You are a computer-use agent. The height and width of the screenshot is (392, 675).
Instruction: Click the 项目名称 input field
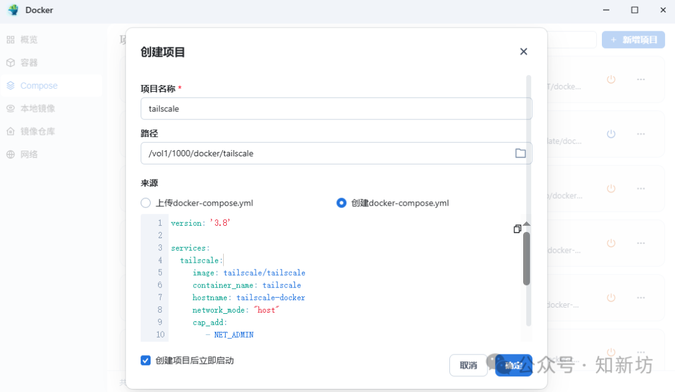pyautogui.click(x=336, y=108)
